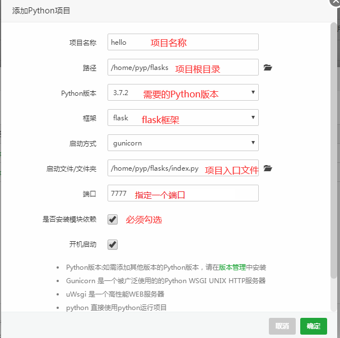
Task: Open the Python版本 dropdown showing 3.7.2
Action: 183,92
